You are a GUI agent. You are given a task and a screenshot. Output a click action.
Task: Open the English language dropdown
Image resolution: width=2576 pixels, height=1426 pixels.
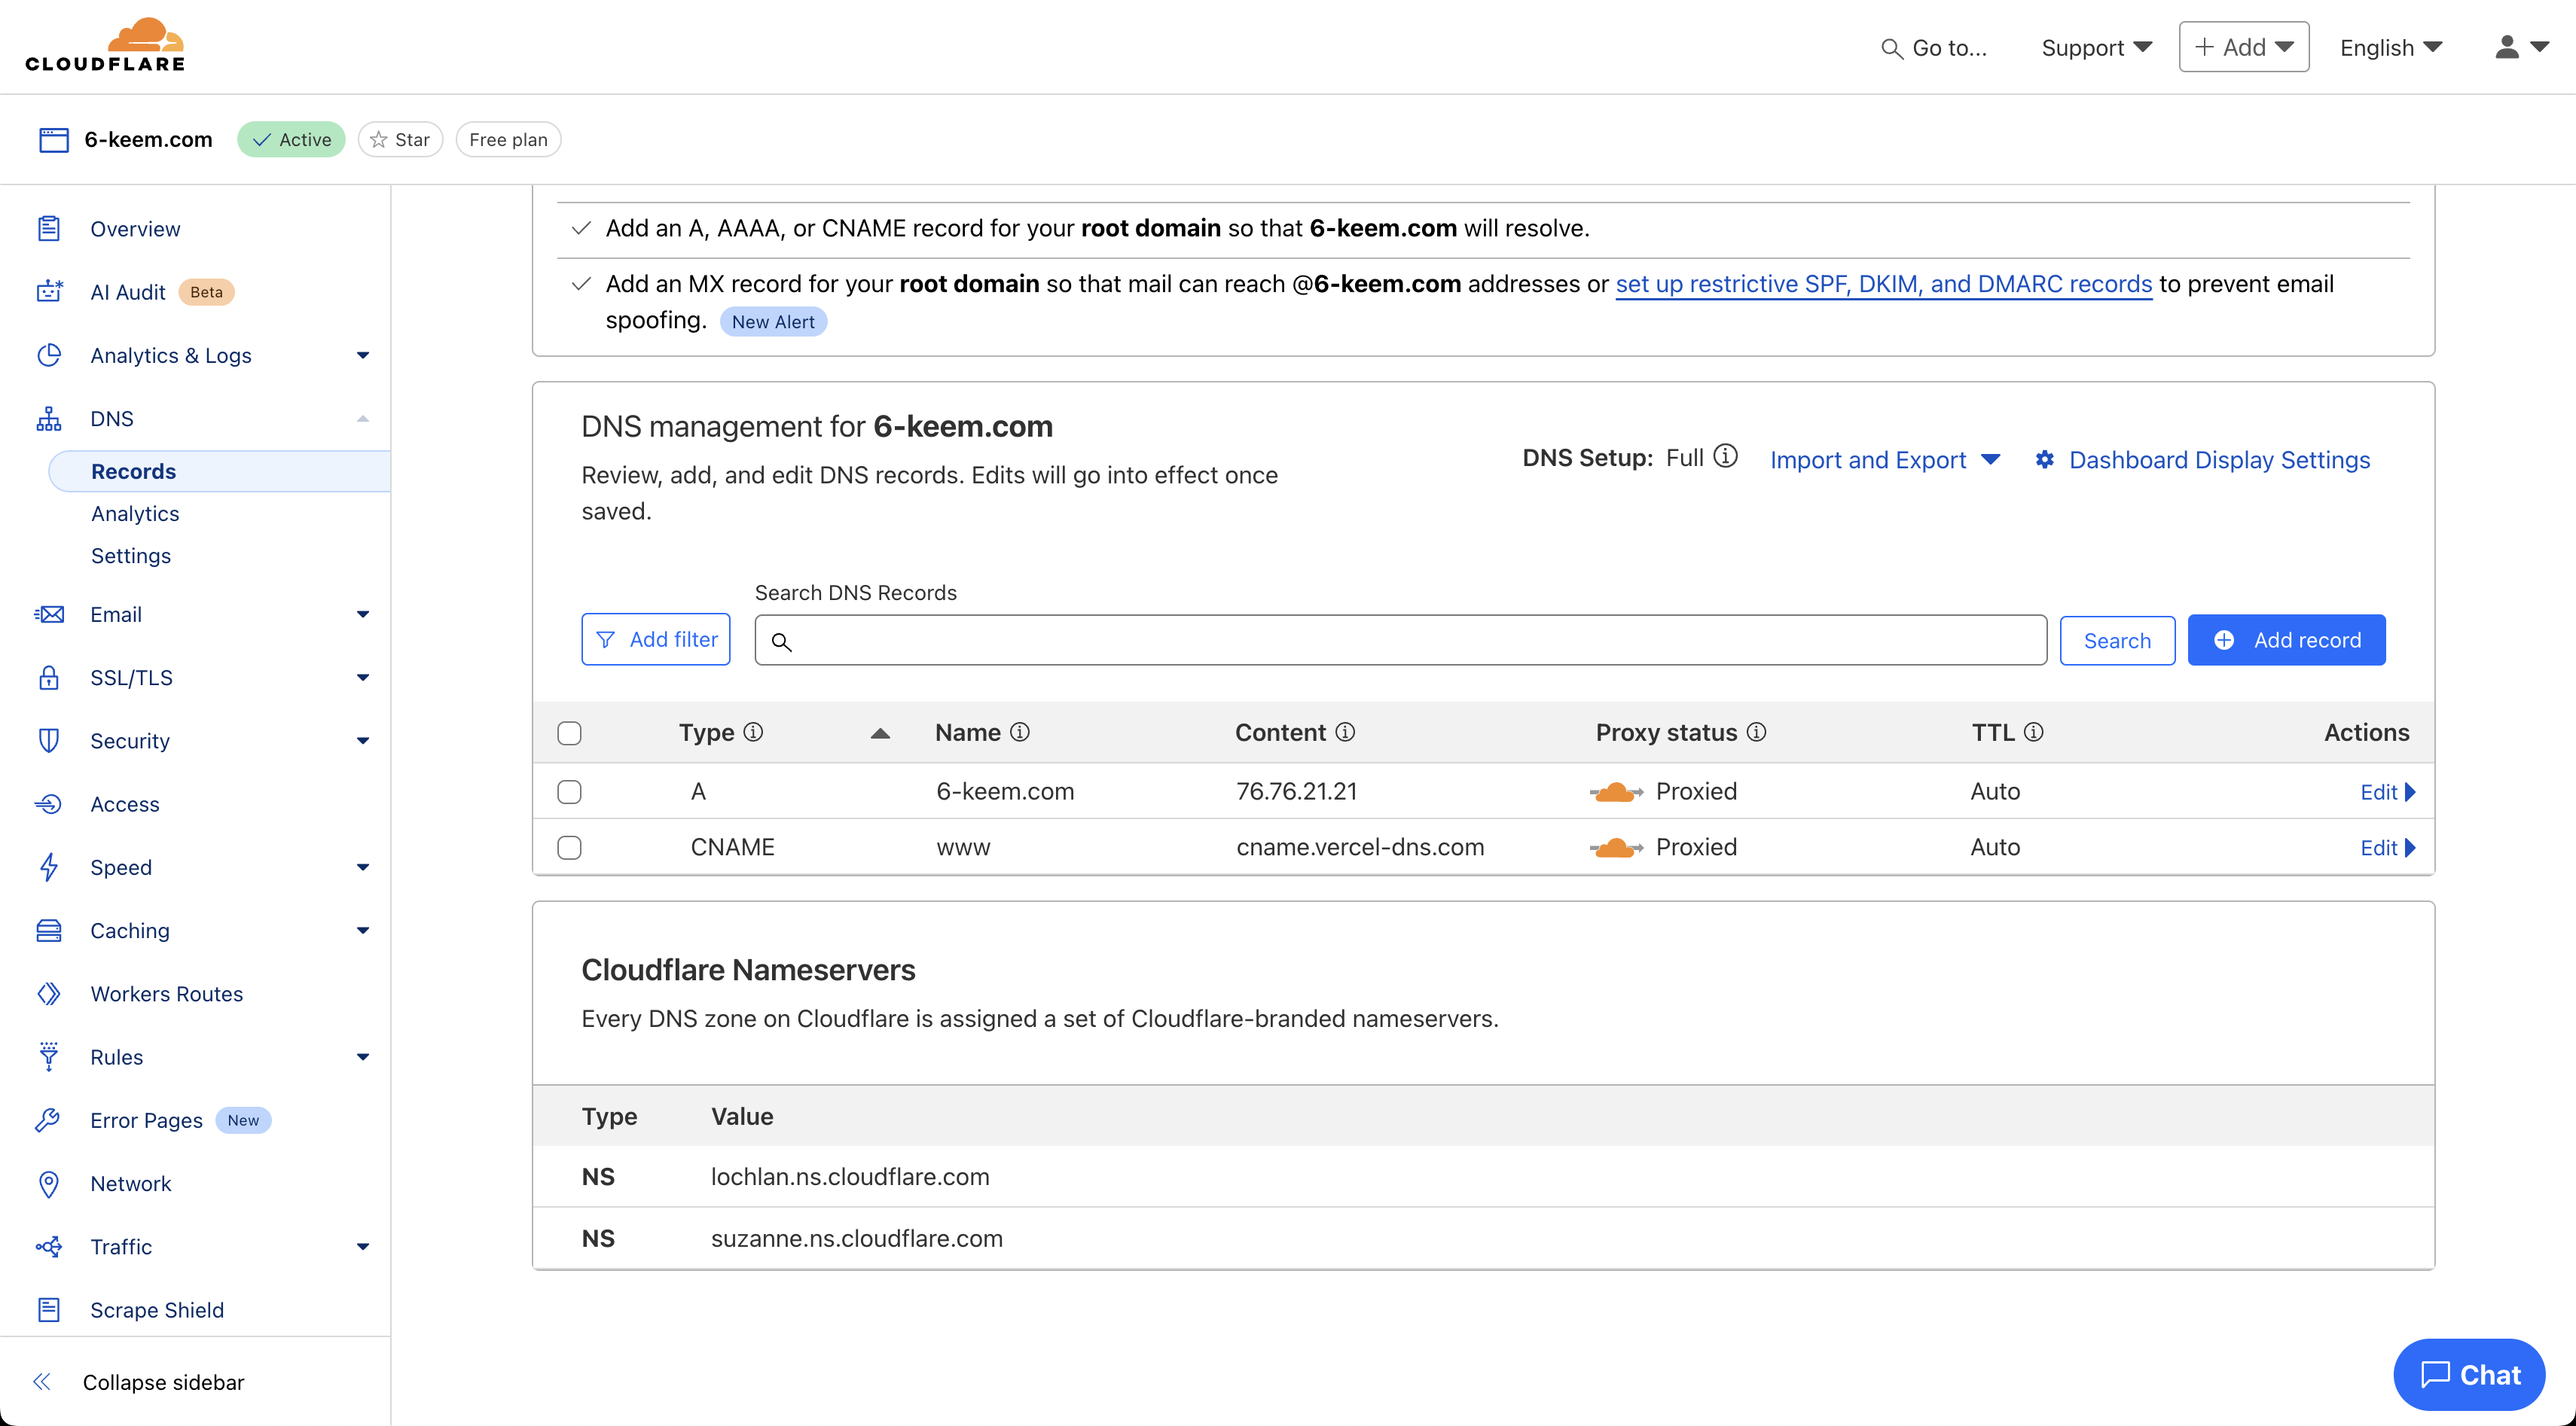(2391, 47)
